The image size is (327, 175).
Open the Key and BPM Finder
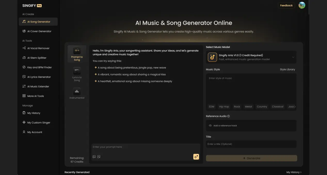point(39,67)
